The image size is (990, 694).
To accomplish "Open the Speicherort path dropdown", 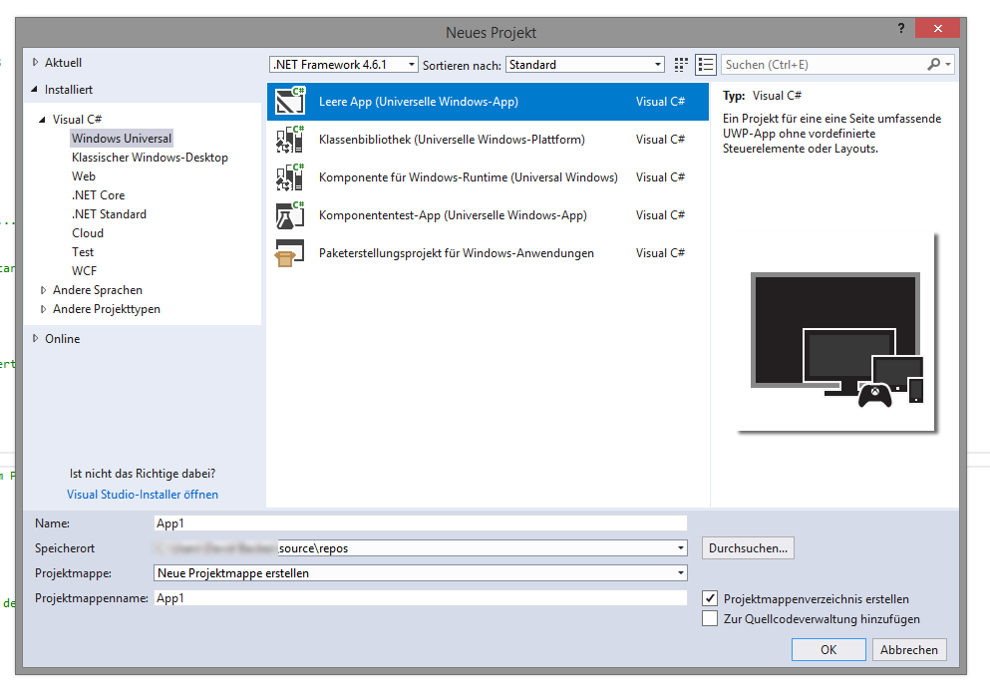I will [681, 548].
